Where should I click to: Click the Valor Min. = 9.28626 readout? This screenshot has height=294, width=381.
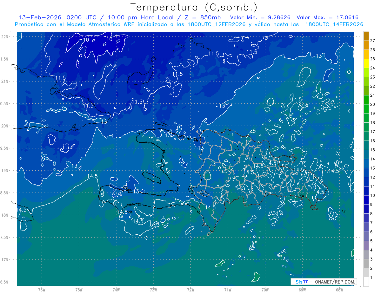pos(260,17)
